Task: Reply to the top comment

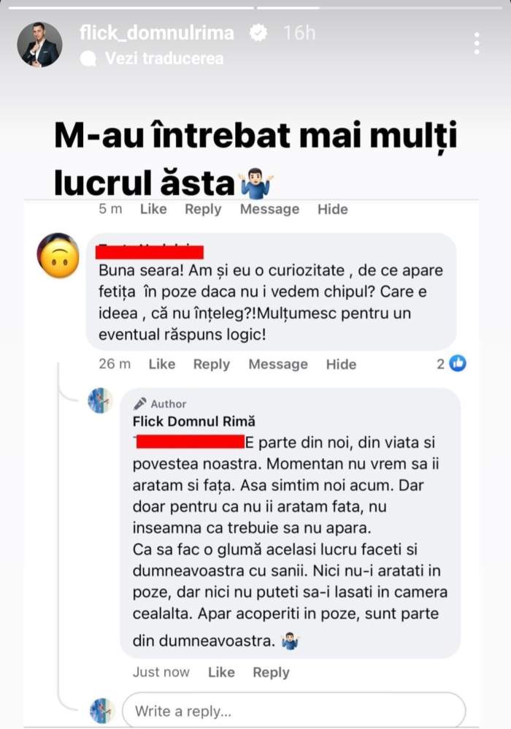Action: 203,209
